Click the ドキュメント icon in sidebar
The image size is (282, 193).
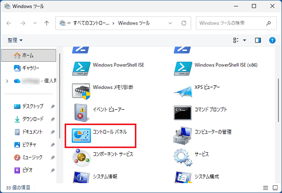point(17,132)
